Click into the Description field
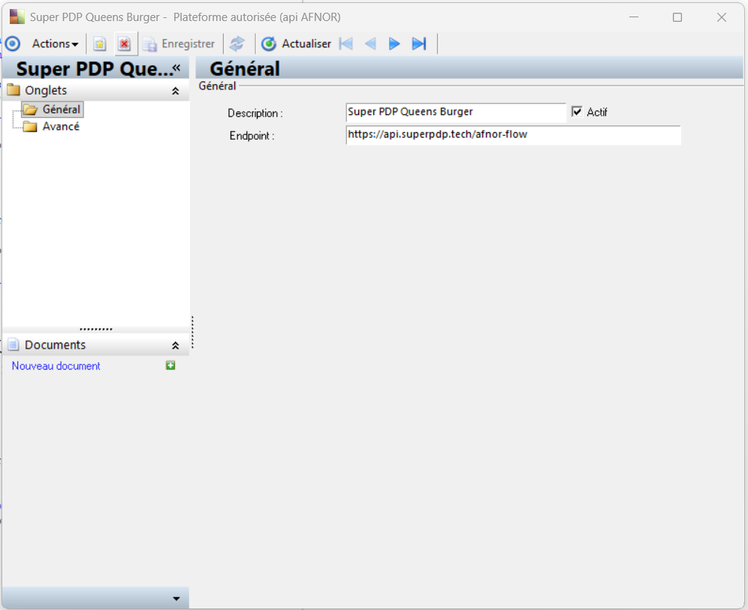The width and height of the screenshot is (748, 610). point(456,112)
